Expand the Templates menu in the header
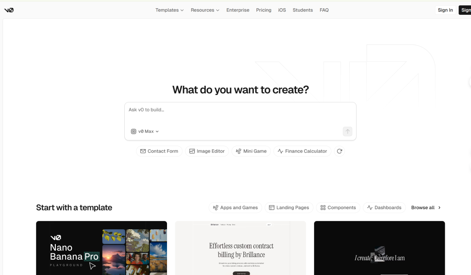 tap(169, 10)
